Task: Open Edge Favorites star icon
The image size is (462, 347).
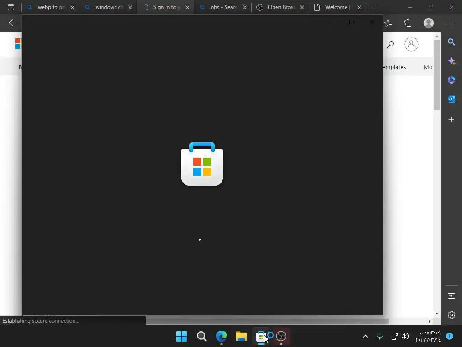Action: [388, 23]
